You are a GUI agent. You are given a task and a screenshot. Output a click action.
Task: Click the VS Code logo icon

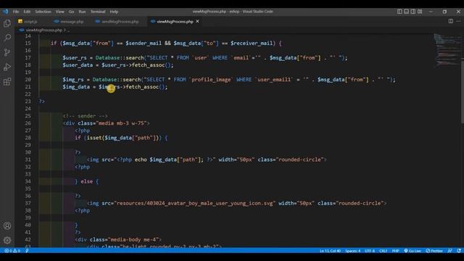6,12
